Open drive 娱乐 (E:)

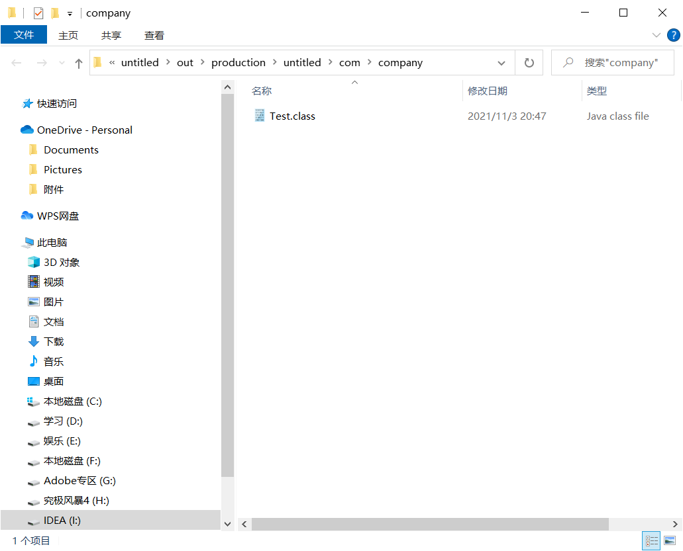[x=62, y=441]
